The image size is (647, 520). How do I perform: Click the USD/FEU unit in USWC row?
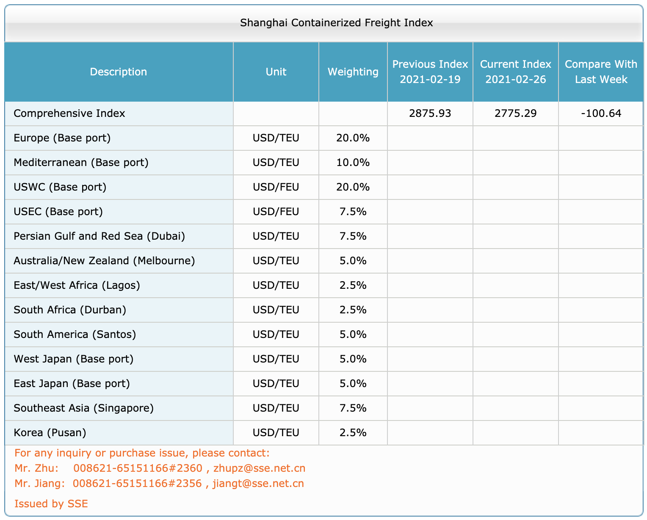point(276,187)
